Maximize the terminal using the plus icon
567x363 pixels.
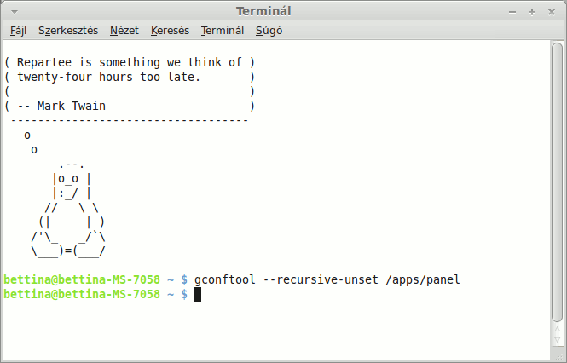(x=531, y=11)
